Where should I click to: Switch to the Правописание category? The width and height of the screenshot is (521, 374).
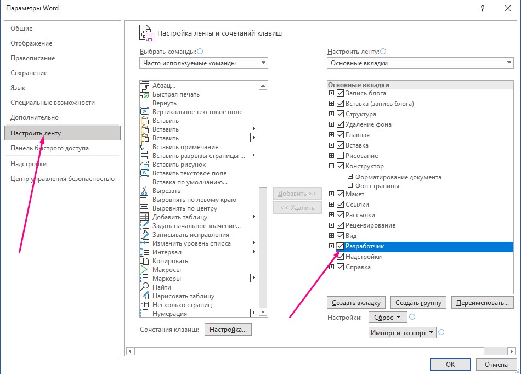pos(32,58)
